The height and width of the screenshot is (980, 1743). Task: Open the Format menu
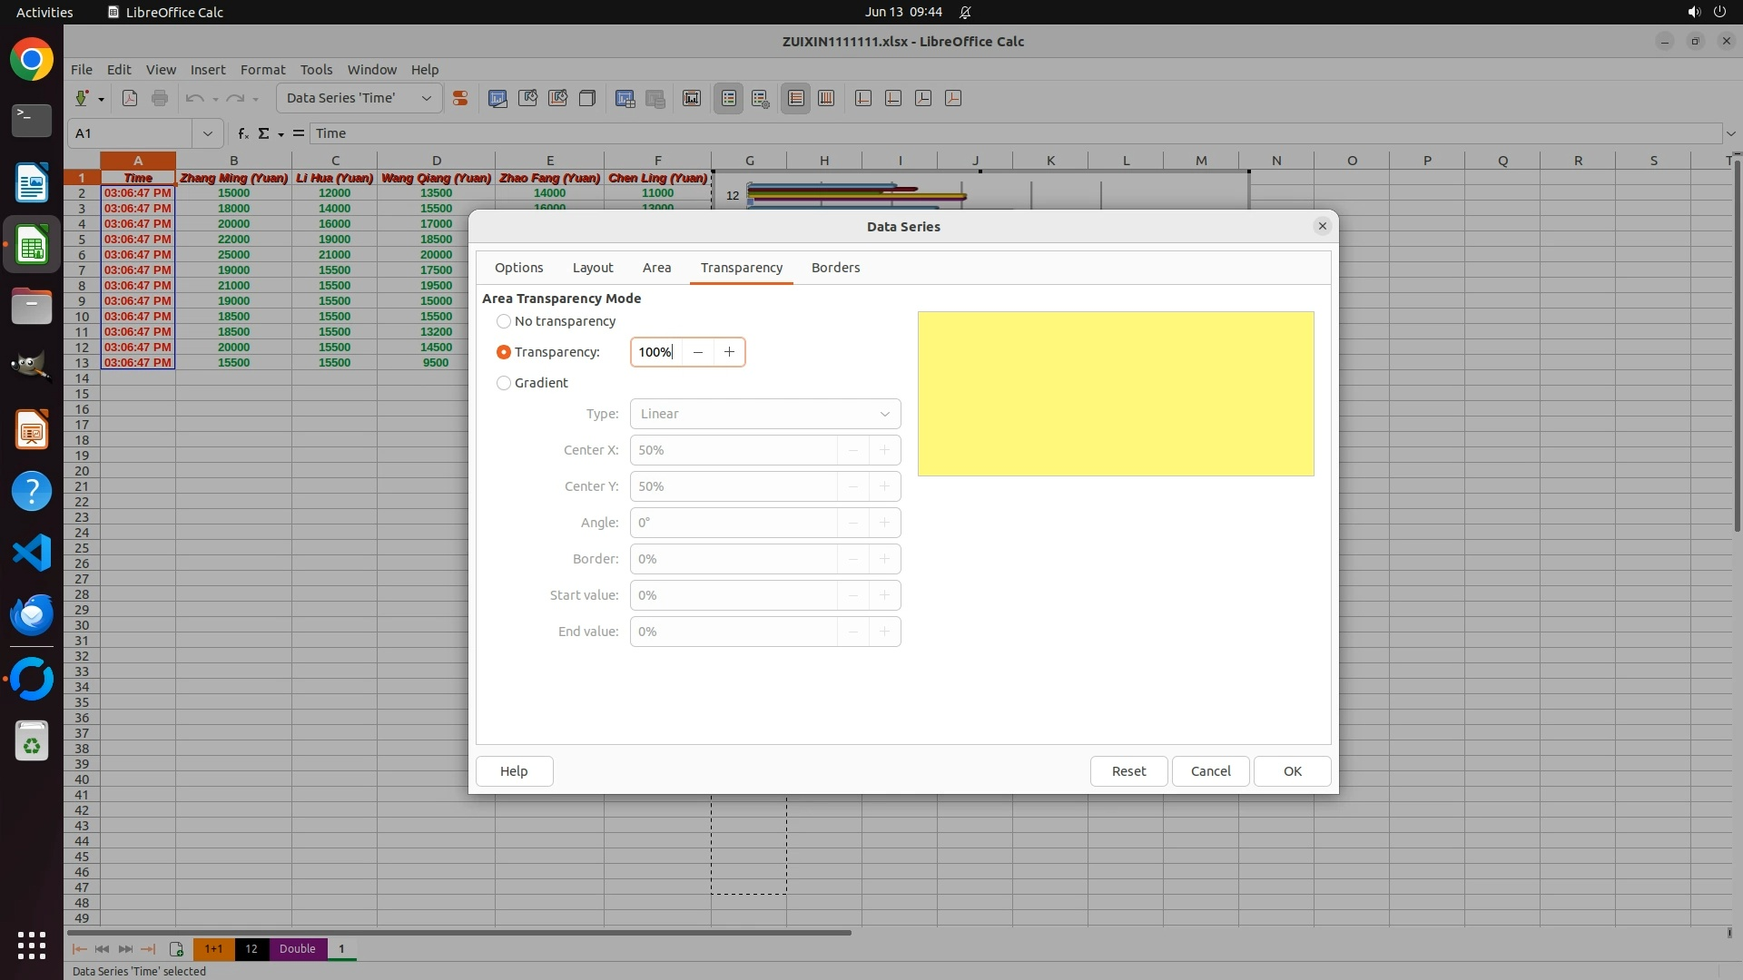262,70
